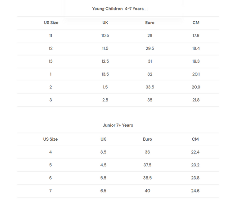Click UK size 11.5 cell
Viewport: 240px width, 211px height.
point(105,48)
